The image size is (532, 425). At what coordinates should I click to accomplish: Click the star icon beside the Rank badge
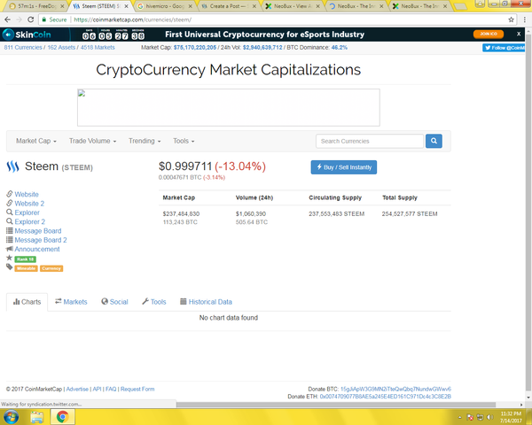9,258
